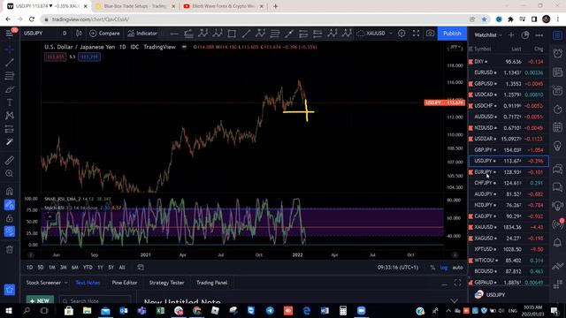Open Windows Start menu

pos(8,310)
